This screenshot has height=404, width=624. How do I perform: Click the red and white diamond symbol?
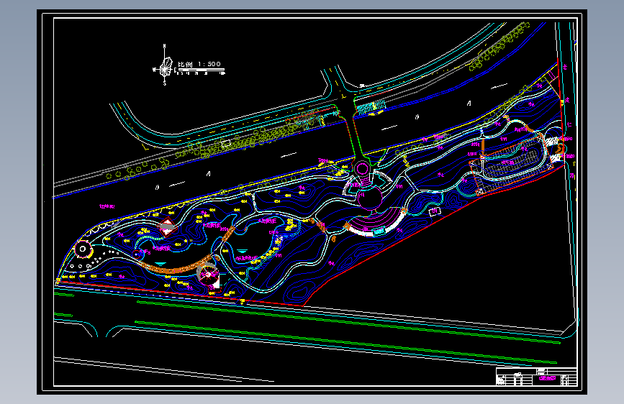point(167,226)
